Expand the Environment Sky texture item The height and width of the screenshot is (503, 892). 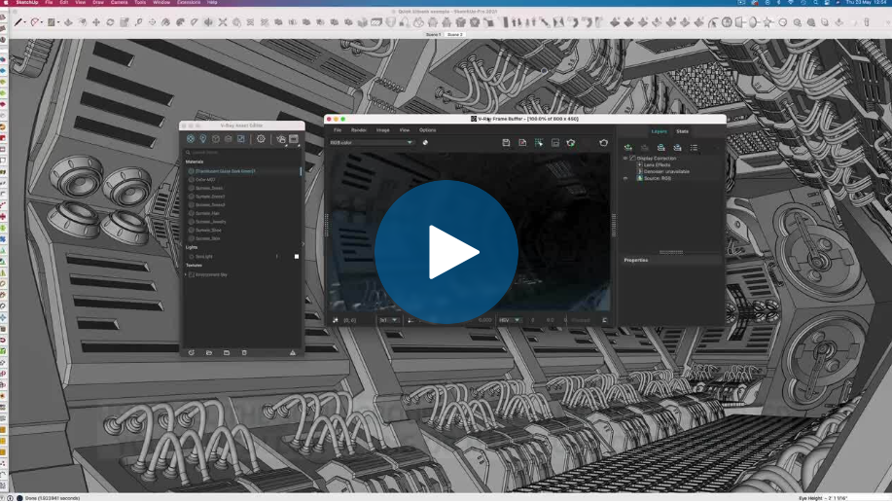[x=186, y=274]
